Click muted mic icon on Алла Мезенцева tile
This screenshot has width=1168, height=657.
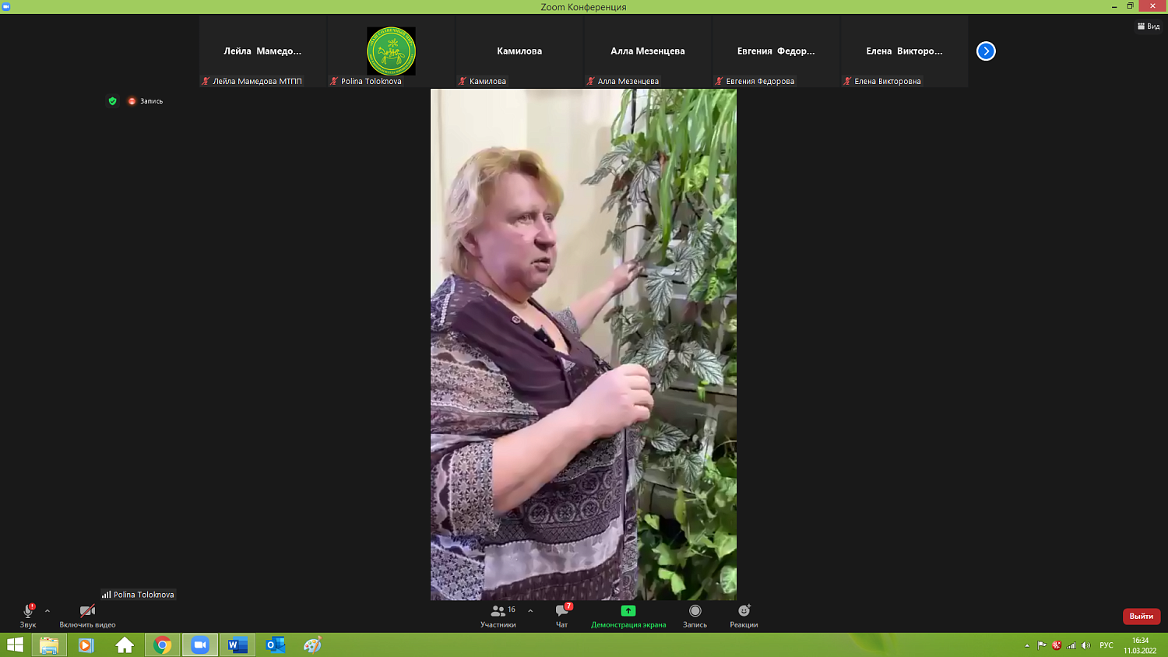point(590,81)
